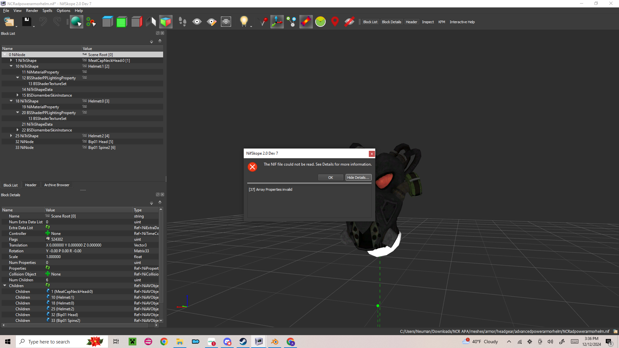Screen dimensions: 619x348
Task: Expand the 25 NiTriShape node
Action: click(11, 136)
